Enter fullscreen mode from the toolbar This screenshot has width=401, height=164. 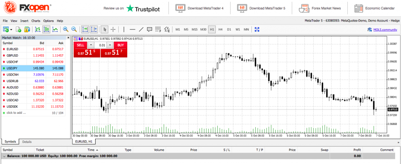click(x=257, y=29)
